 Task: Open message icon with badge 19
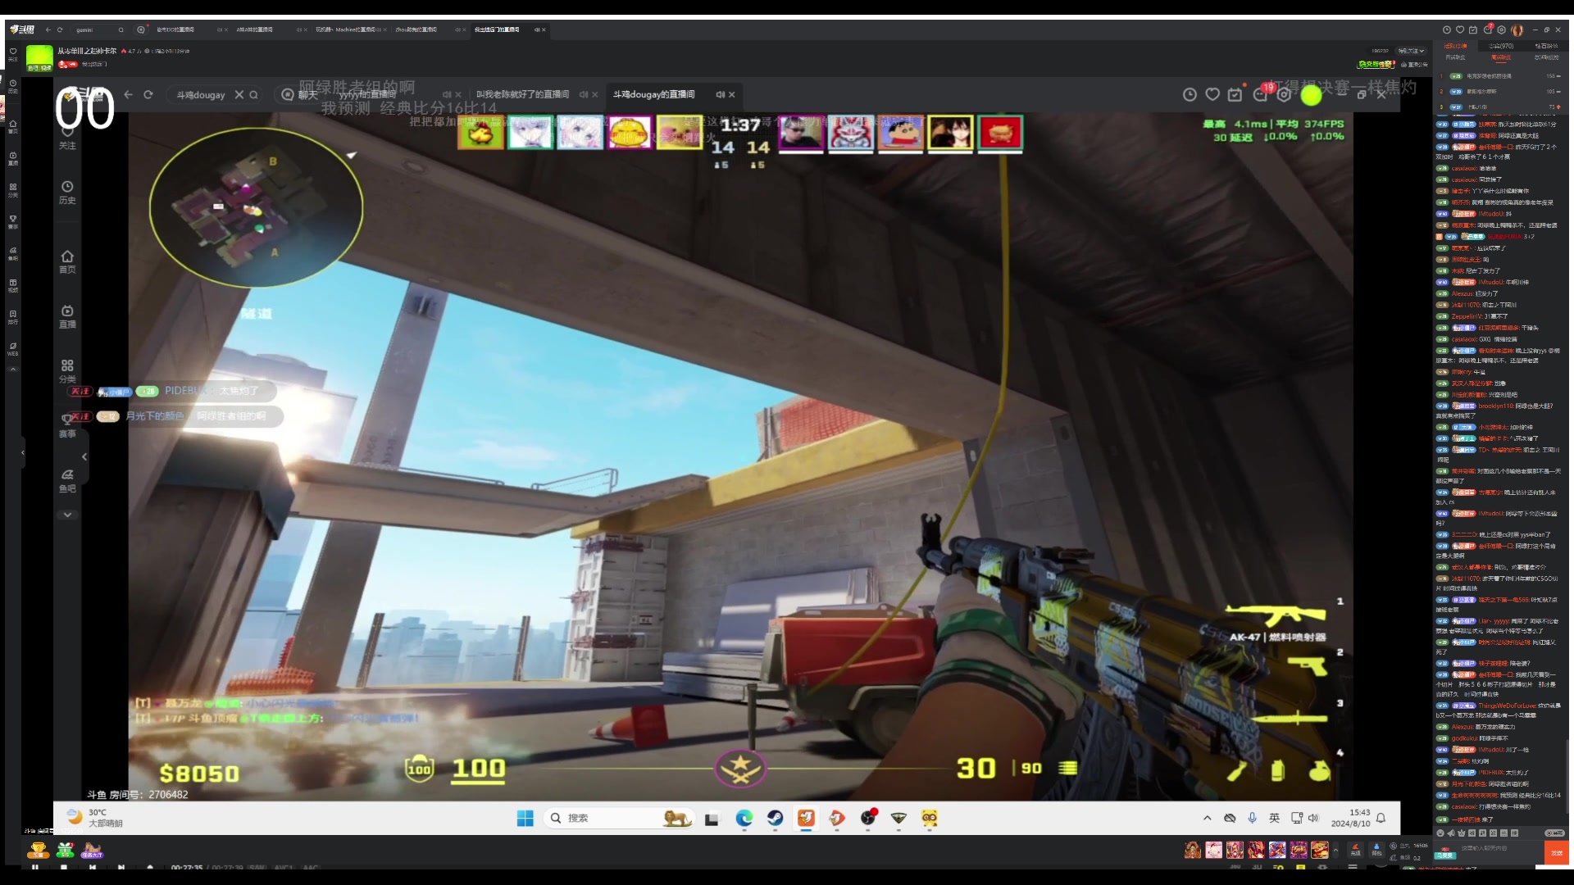click(x=1261, y=93)
